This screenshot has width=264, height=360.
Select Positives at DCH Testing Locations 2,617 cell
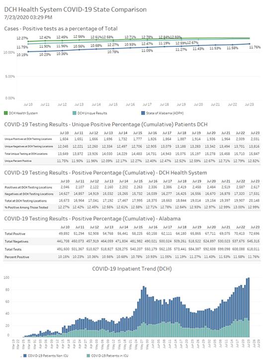pyautogui.click(x=255, y=187)
